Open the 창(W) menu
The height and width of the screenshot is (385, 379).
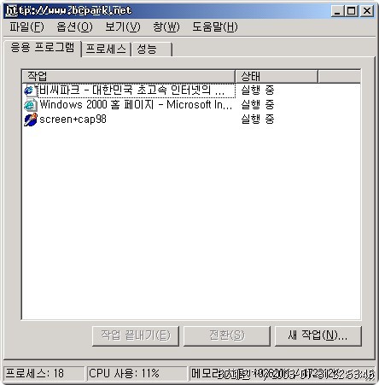[x=166, y=27]
